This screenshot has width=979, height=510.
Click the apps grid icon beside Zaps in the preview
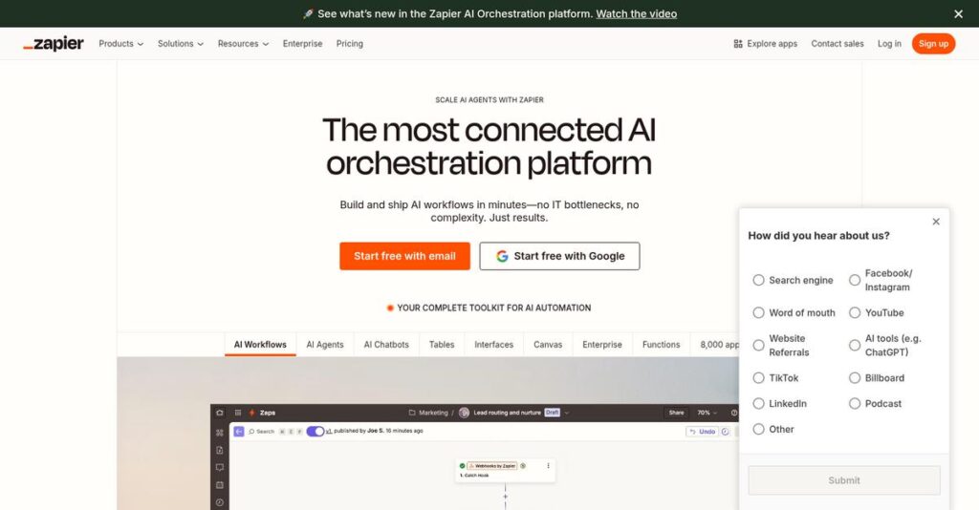(238, 413)
